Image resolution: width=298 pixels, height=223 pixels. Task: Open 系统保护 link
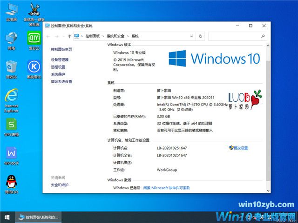[58, 74]
